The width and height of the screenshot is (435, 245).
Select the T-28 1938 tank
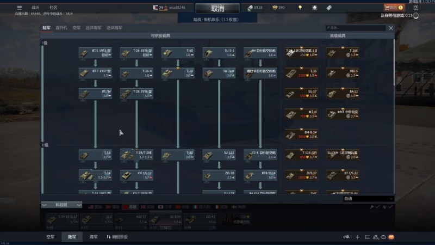click(136, 94)
